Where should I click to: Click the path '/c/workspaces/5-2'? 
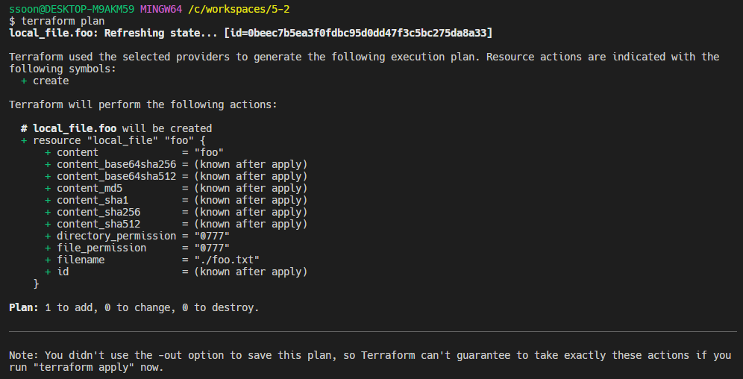pyautogui.click(x=239, y=10)
